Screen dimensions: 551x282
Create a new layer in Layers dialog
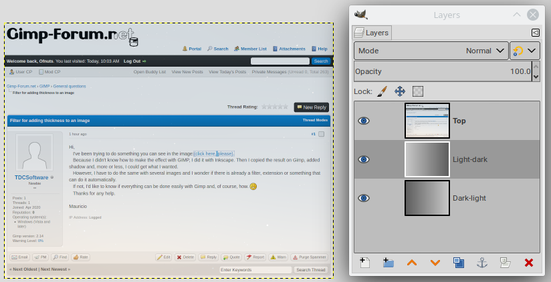click(x=364, y=263)
